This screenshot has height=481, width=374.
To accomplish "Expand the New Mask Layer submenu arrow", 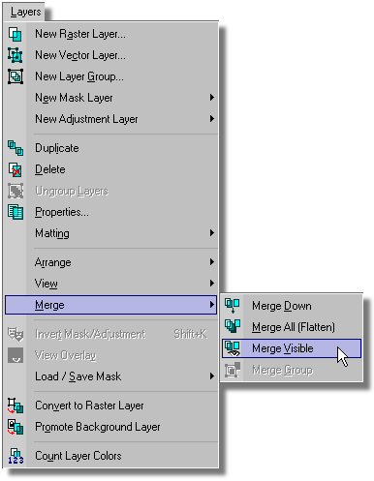I will pyautogui.click(x=211, y=98).
